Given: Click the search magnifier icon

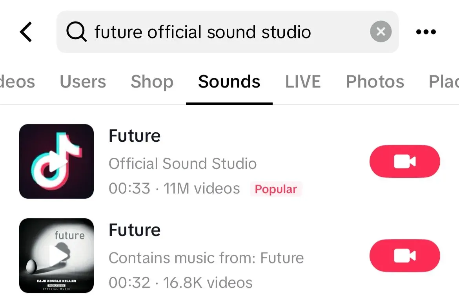Looking at the screenshot, I should (x=76, y=32).
